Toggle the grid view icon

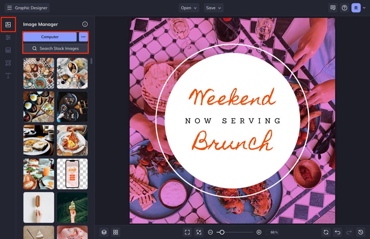tap(116, 232)
